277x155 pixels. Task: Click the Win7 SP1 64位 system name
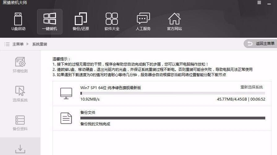[111, 88]
